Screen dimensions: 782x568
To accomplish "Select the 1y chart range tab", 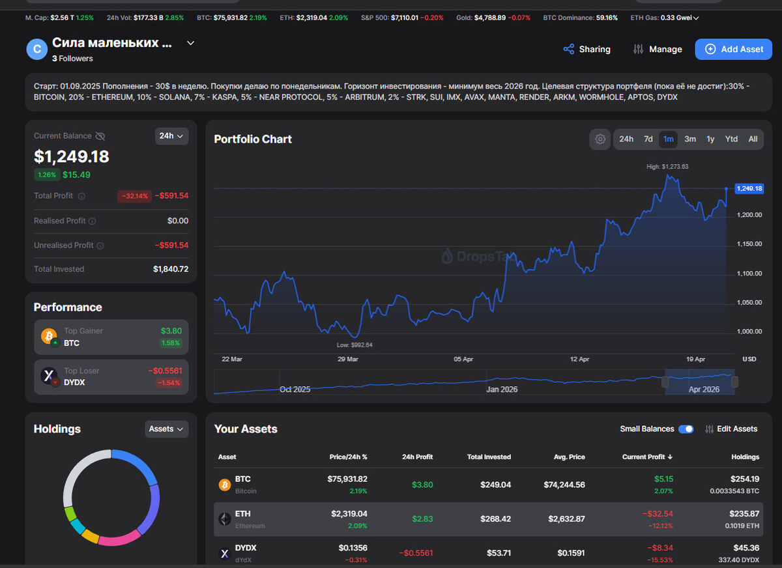I will [710, 139].
